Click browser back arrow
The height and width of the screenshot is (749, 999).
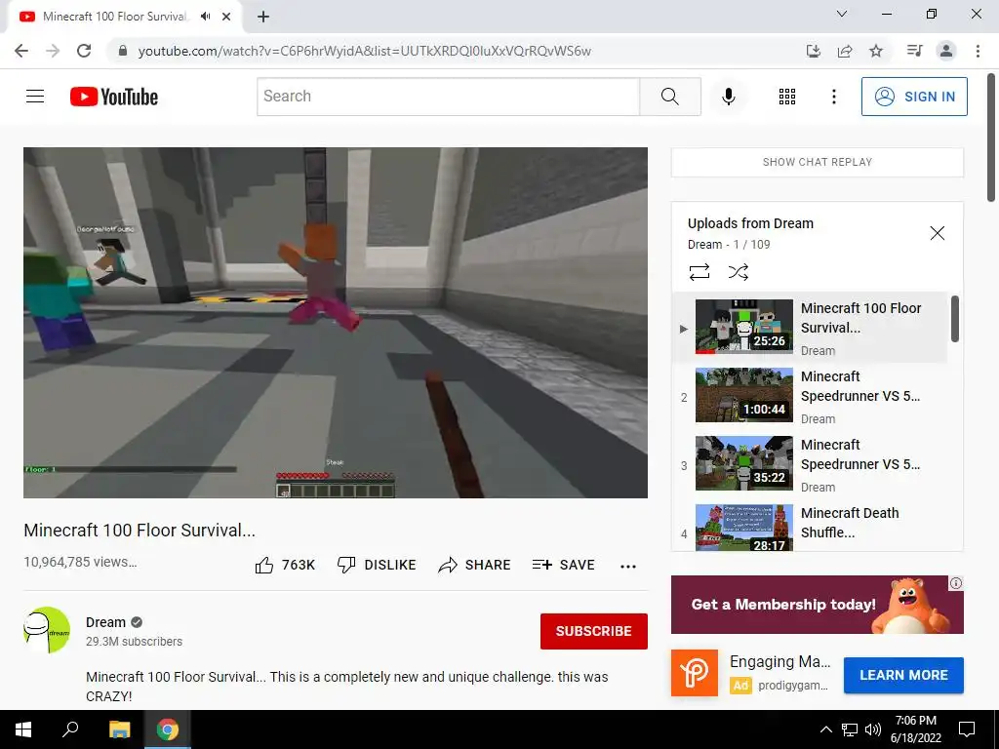coord(21,51)
